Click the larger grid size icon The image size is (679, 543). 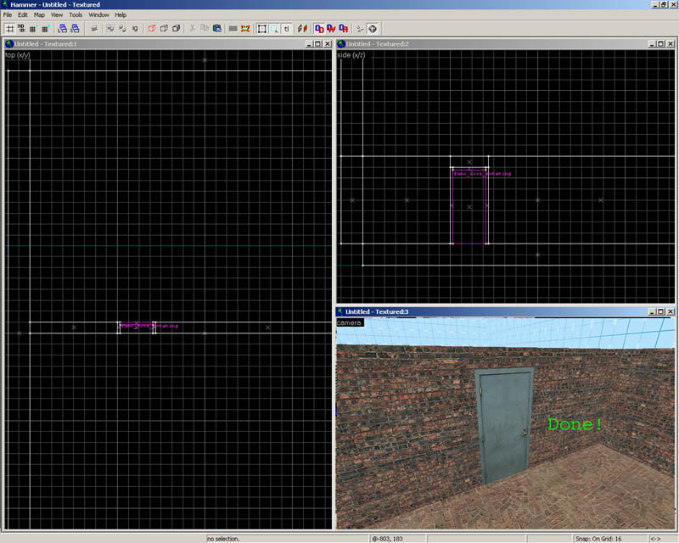44,28
